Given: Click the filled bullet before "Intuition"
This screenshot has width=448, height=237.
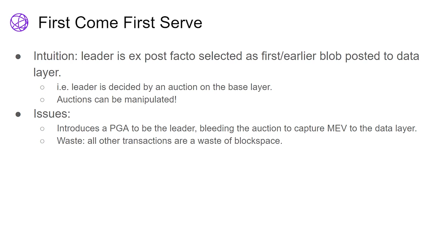Looking at the screenshot, I should point(18,57).
